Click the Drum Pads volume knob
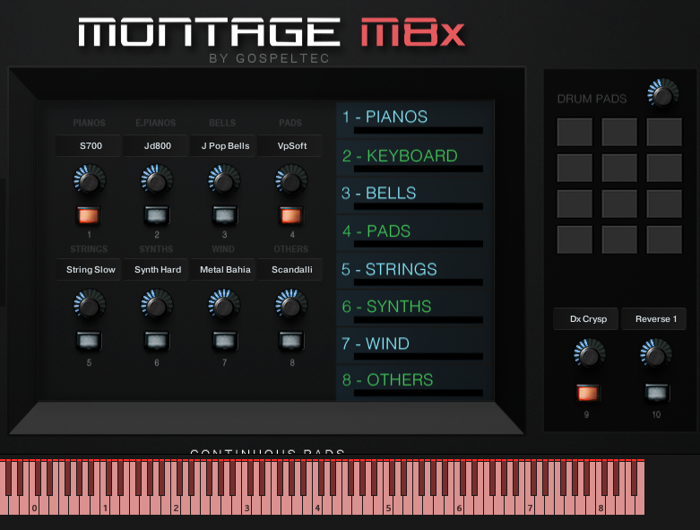The height and width of the screenshot is (530, 700). 663,94
